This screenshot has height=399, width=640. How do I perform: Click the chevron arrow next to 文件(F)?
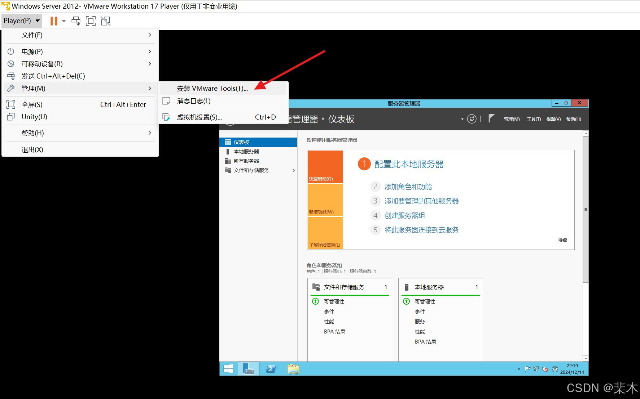point(150,35)
